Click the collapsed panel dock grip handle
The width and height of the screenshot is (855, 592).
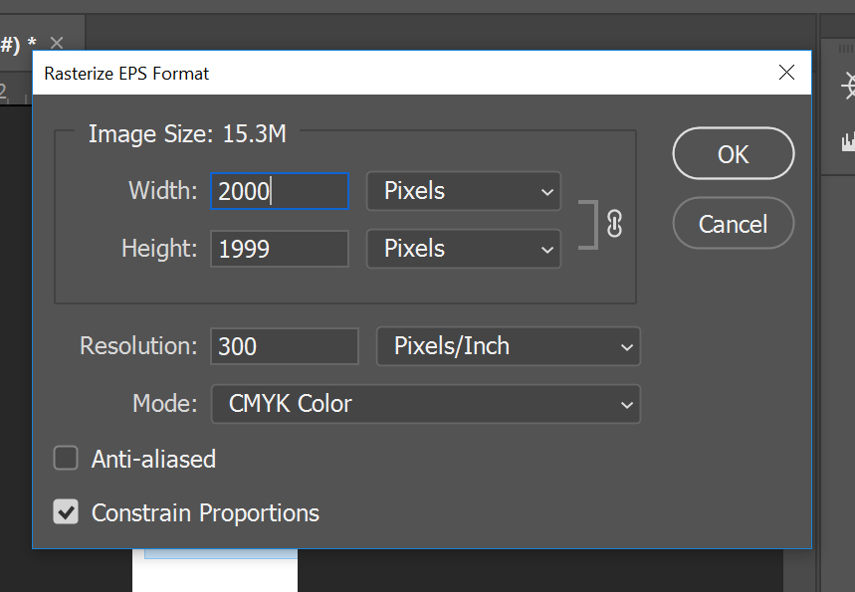click(x=846, y=49)
